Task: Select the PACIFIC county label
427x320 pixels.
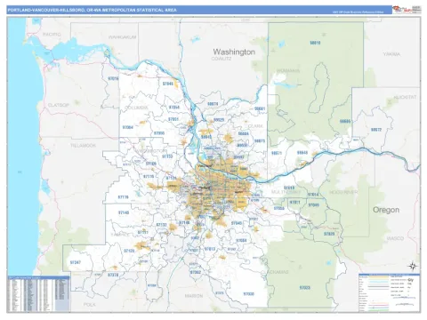Action: pos(52,35)
